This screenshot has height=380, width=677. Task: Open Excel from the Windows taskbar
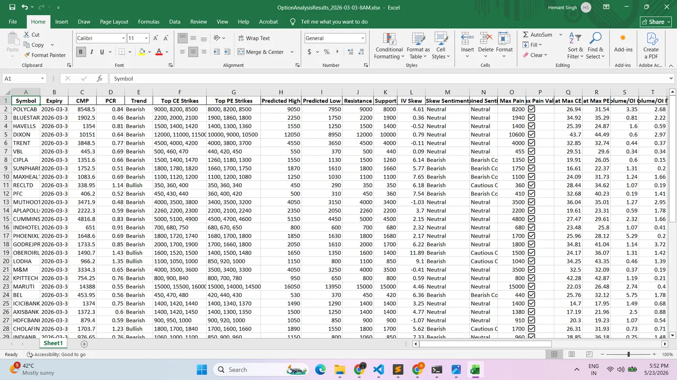[x=475, y=370]
